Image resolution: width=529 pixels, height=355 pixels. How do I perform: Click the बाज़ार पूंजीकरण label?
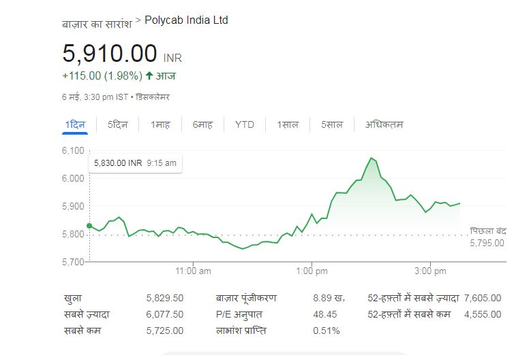click(x=246, y=298)
